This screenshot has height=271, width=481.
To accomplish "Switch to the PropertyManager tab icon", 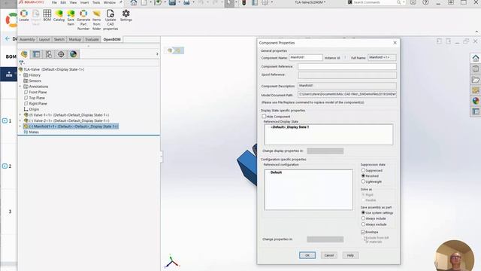I will pos(37,54).
